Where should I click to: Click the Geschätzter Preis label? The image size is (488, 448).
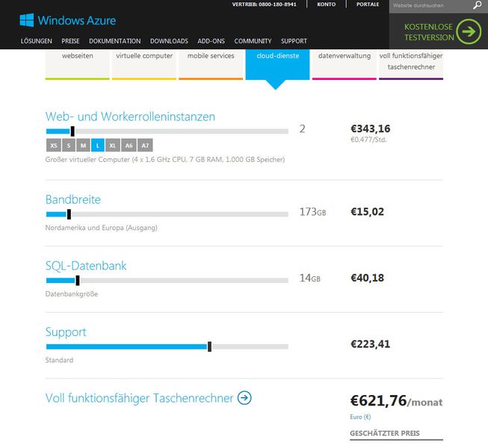385,433
